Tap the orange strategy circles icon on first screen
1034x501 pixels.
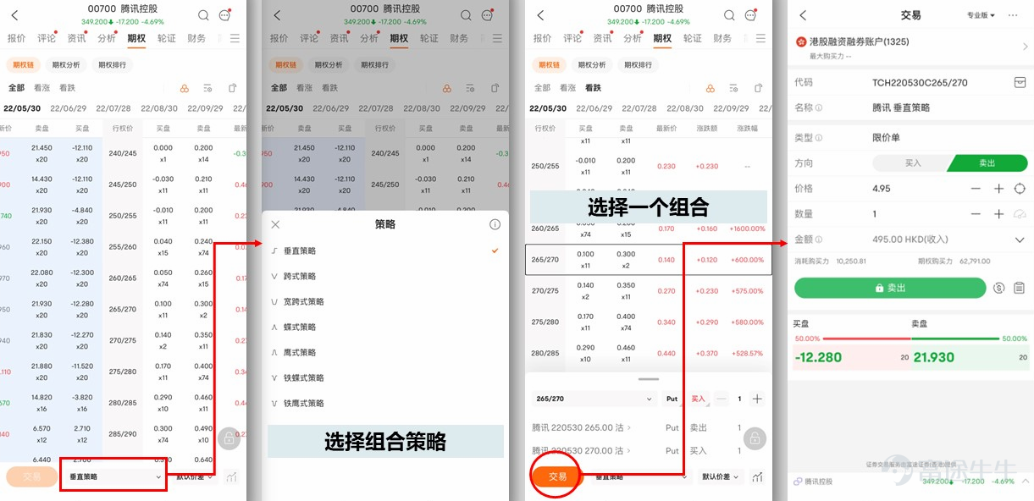185,88
